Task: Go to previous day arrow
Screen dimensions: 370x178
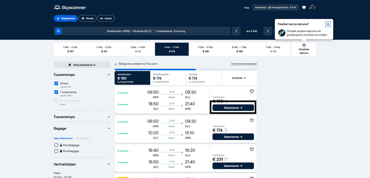Action: (236, 31)
